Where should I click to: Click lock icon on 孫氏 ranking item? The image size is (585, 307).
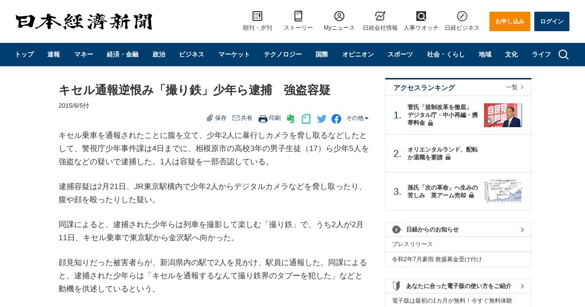click(471, 195)
